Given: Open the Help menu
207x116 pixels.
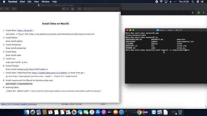Looking at the screenshot, I should [54, 2].
